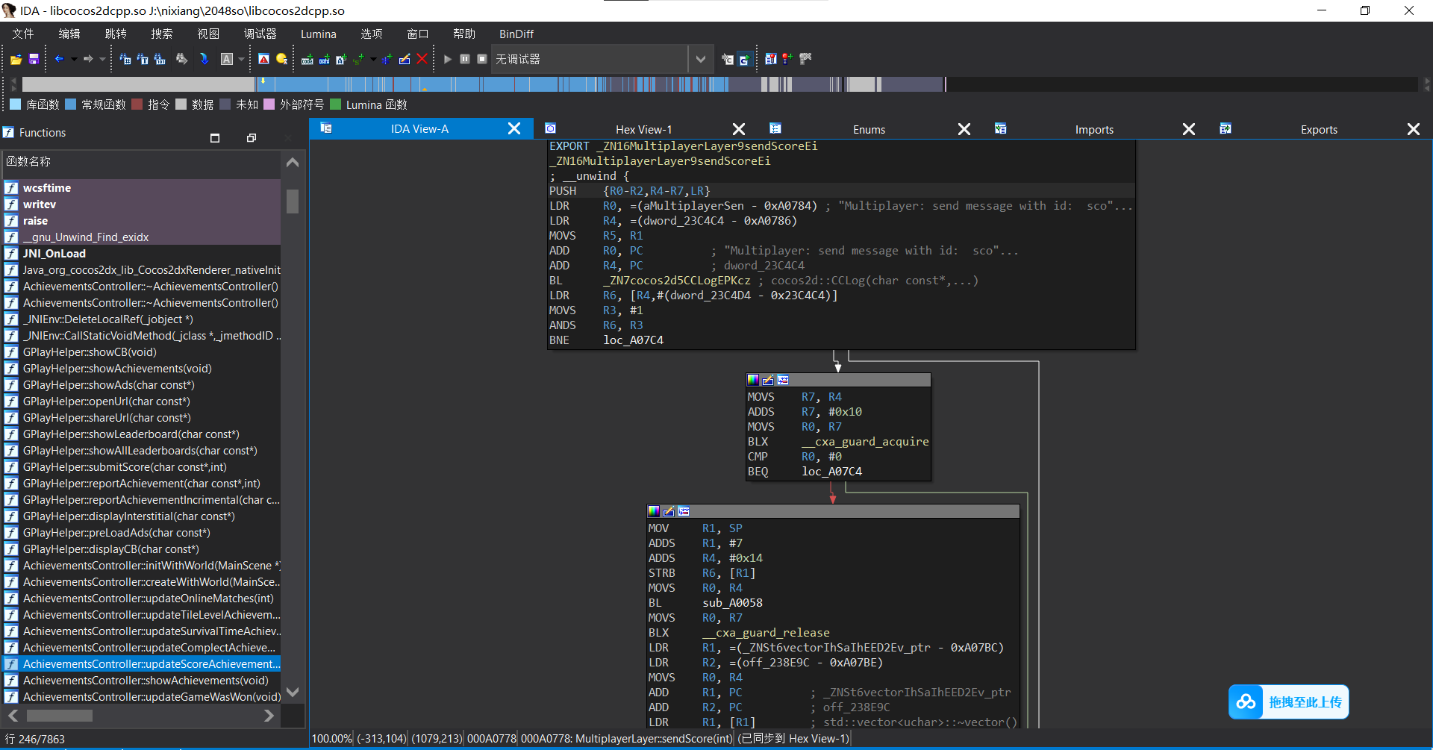
Task: Click the Functions list scroll-down arrow
Action: click(293, 692)
